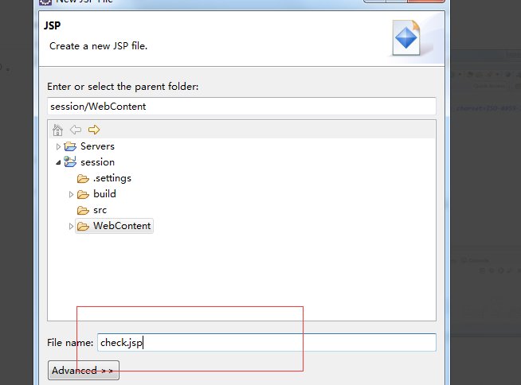The height and width of the screenshot is (385, 521).
Task: Click the build folder icon
Action: [83, 194]
